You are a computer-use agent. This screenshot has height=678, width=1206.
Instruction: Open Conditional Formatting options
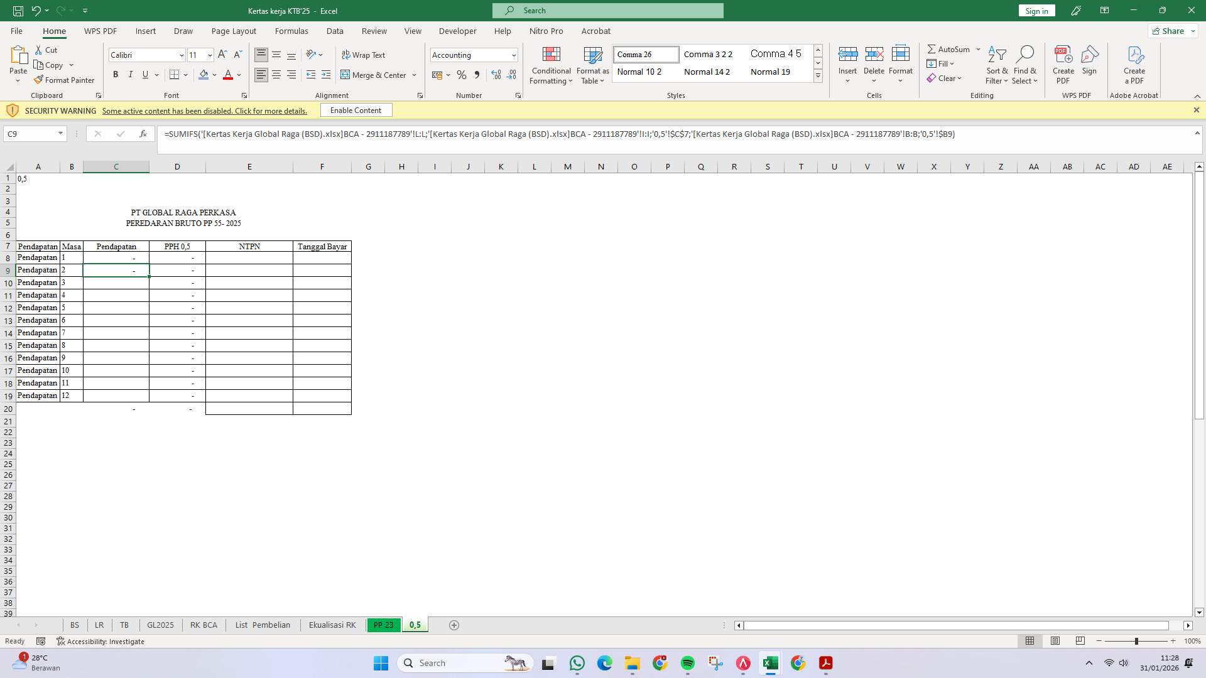[x=551, y=65]
